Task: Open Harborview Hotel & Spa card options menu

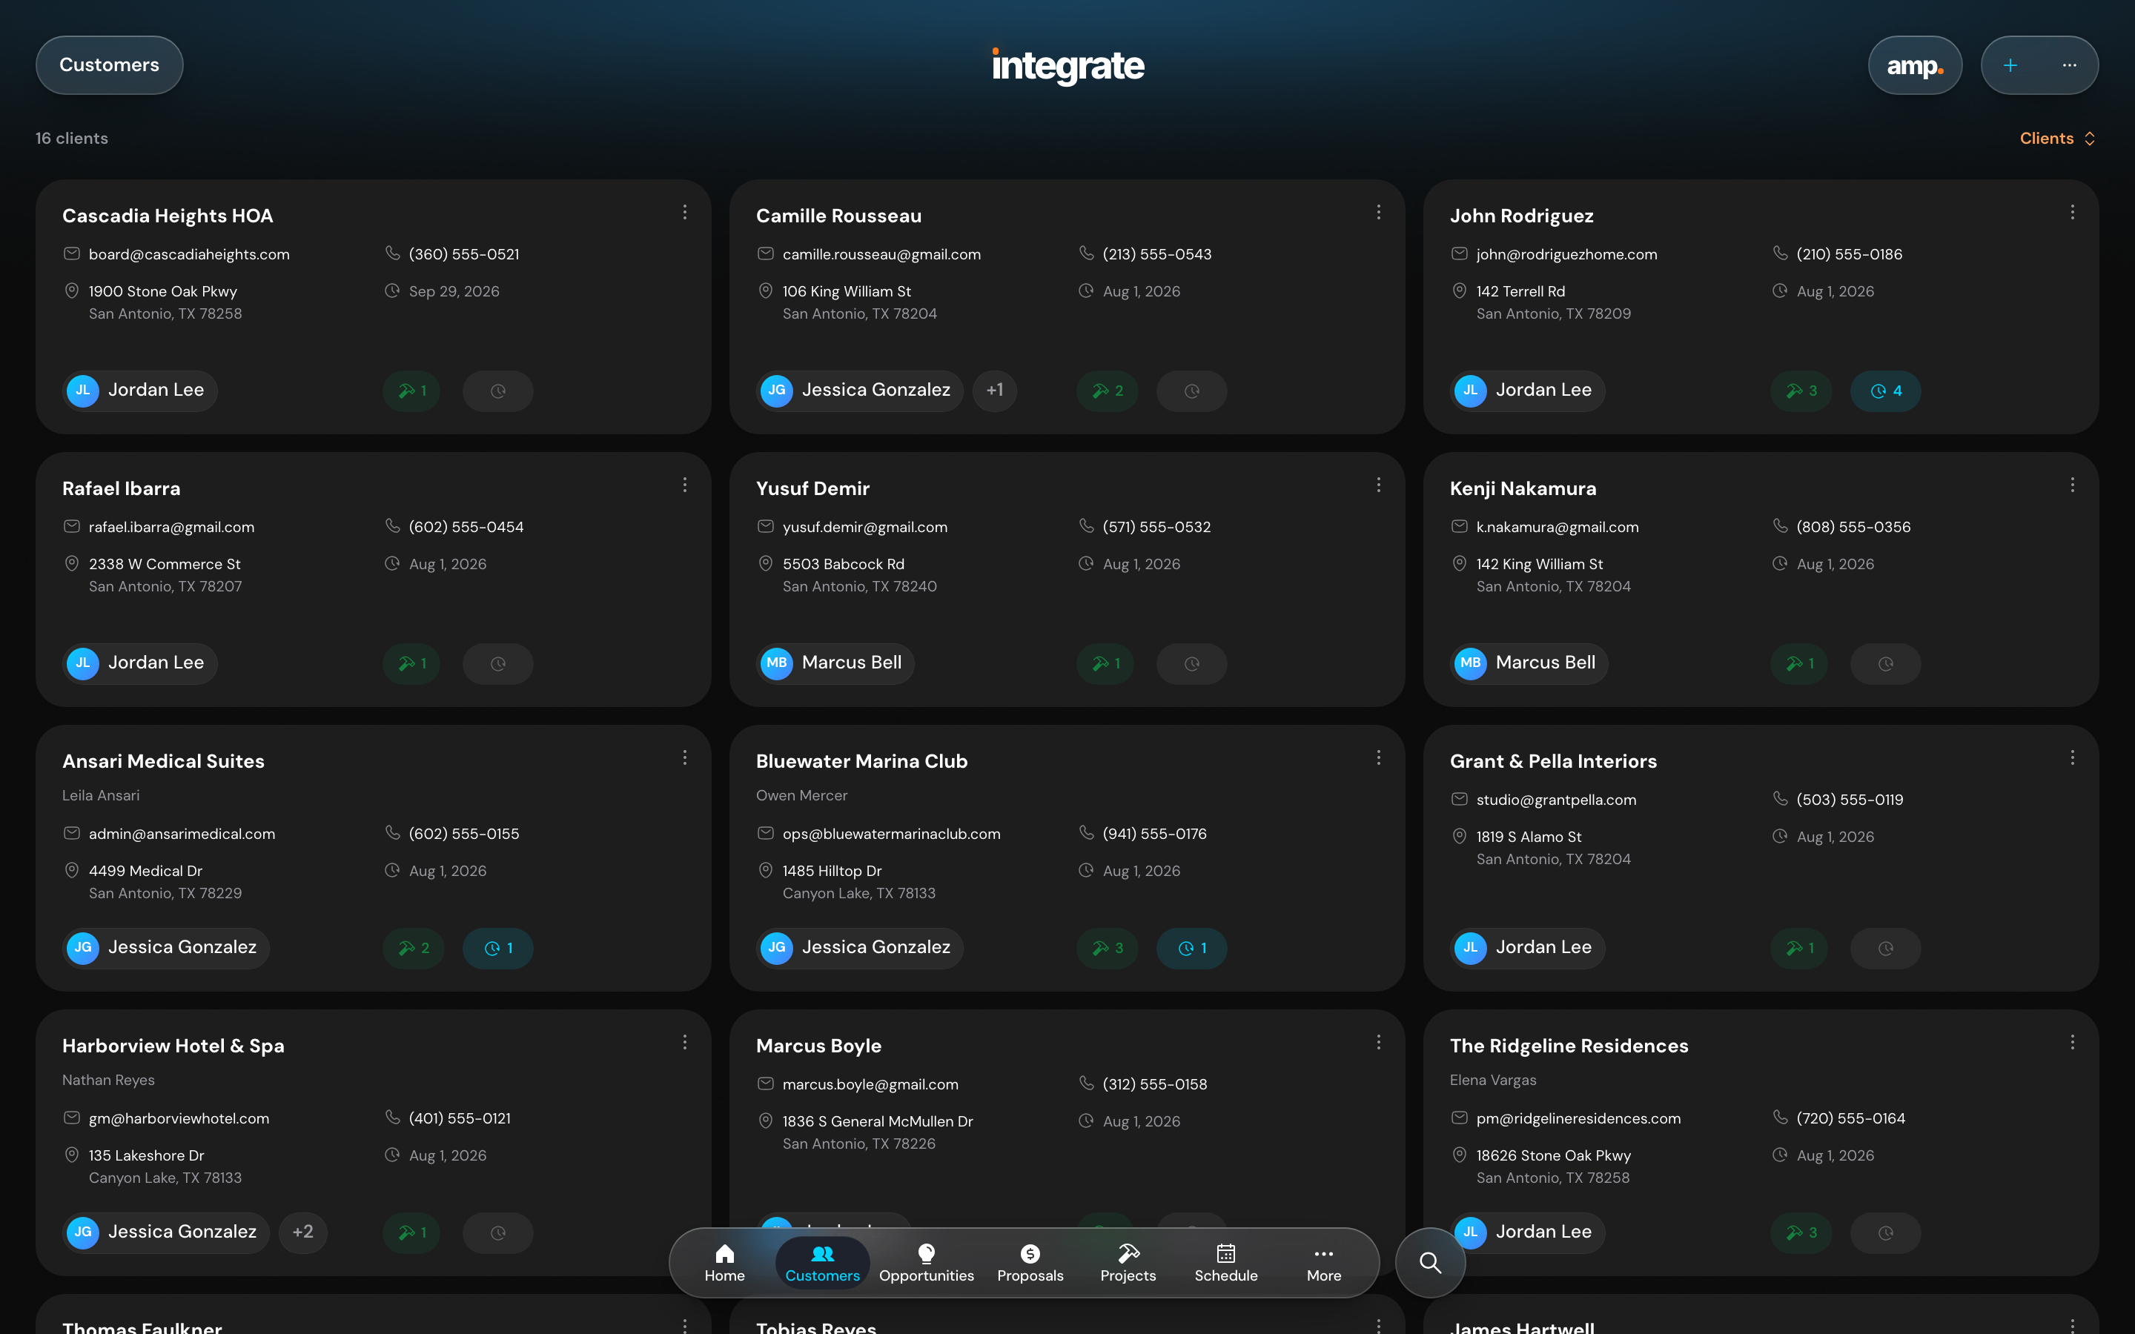Action: click(685, 1043)
